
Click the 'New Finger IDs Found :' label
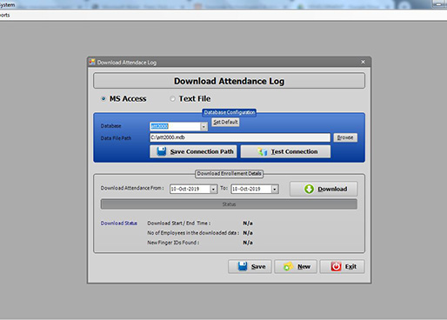pos(173,243)
